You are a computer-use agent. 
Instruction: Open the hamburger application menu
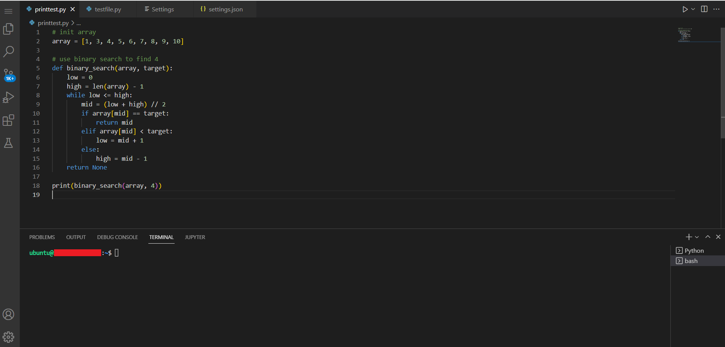point(8,11)
